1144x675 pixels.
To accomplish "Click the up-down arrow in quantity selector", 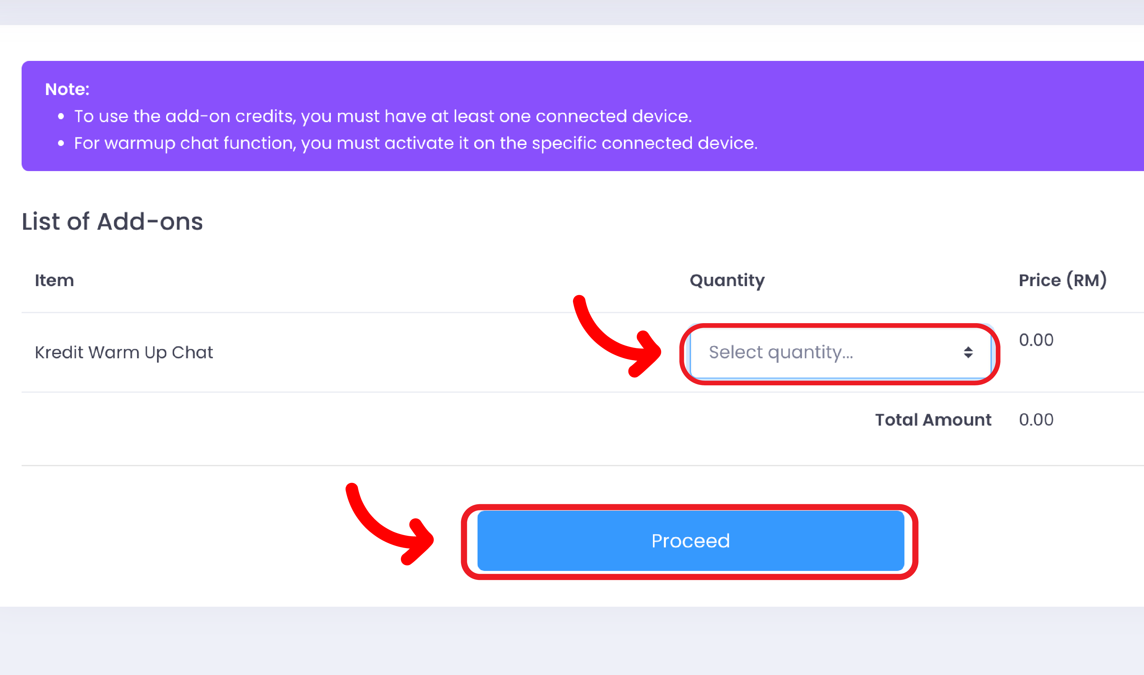I will [968, 352].
